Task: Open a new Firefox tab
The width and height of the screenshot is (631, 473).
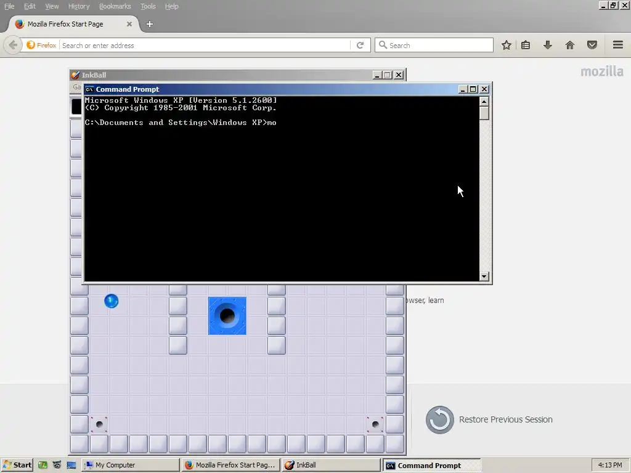Action: [x=149, y=24]
